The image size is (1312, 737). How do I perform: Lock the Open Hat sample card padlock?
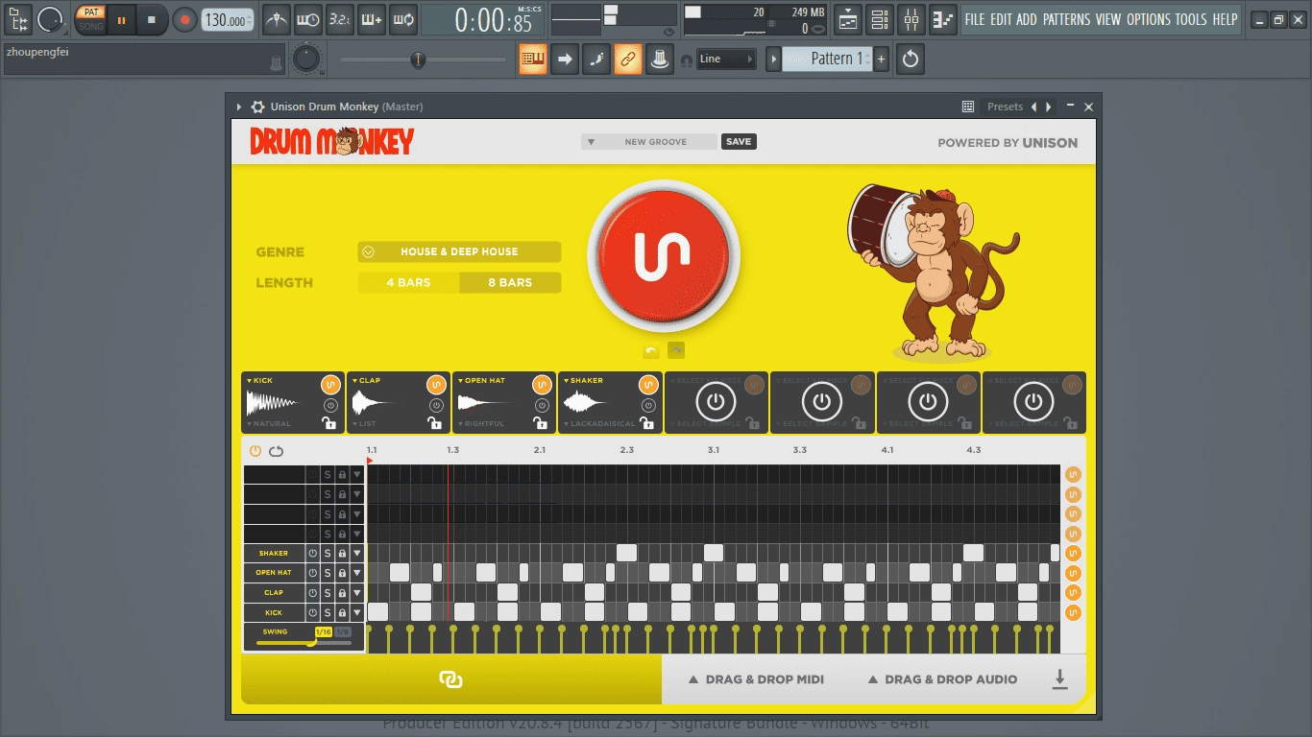pos(540,423)
